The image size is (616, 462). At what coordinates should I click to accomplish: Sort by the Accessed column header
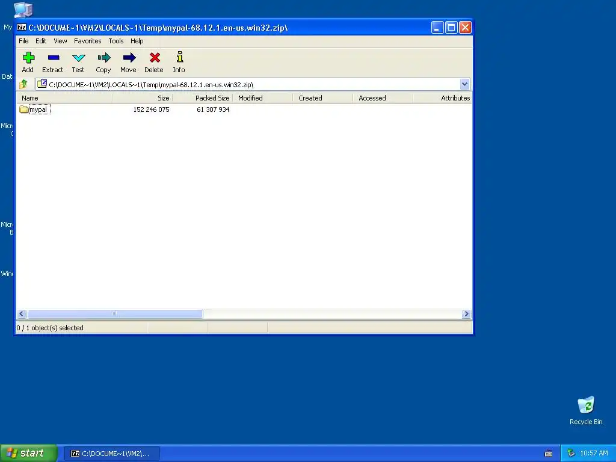click(x=383, y=98)
